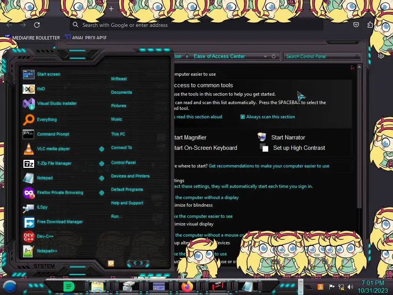Expand Firefox Private Browsing jump list

tap(101, 193)
